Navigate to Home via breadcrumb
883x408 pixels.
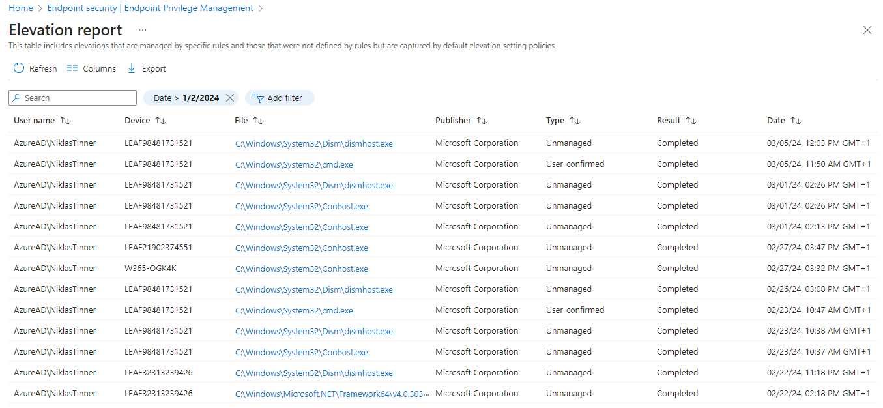[x=20, y=8]
